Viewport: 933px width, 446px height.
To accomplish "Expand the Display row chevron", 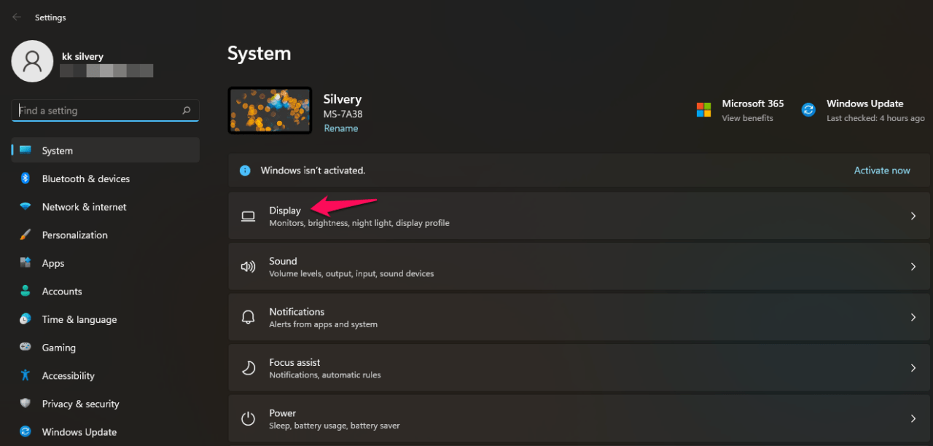I will [x=913, y=216].
